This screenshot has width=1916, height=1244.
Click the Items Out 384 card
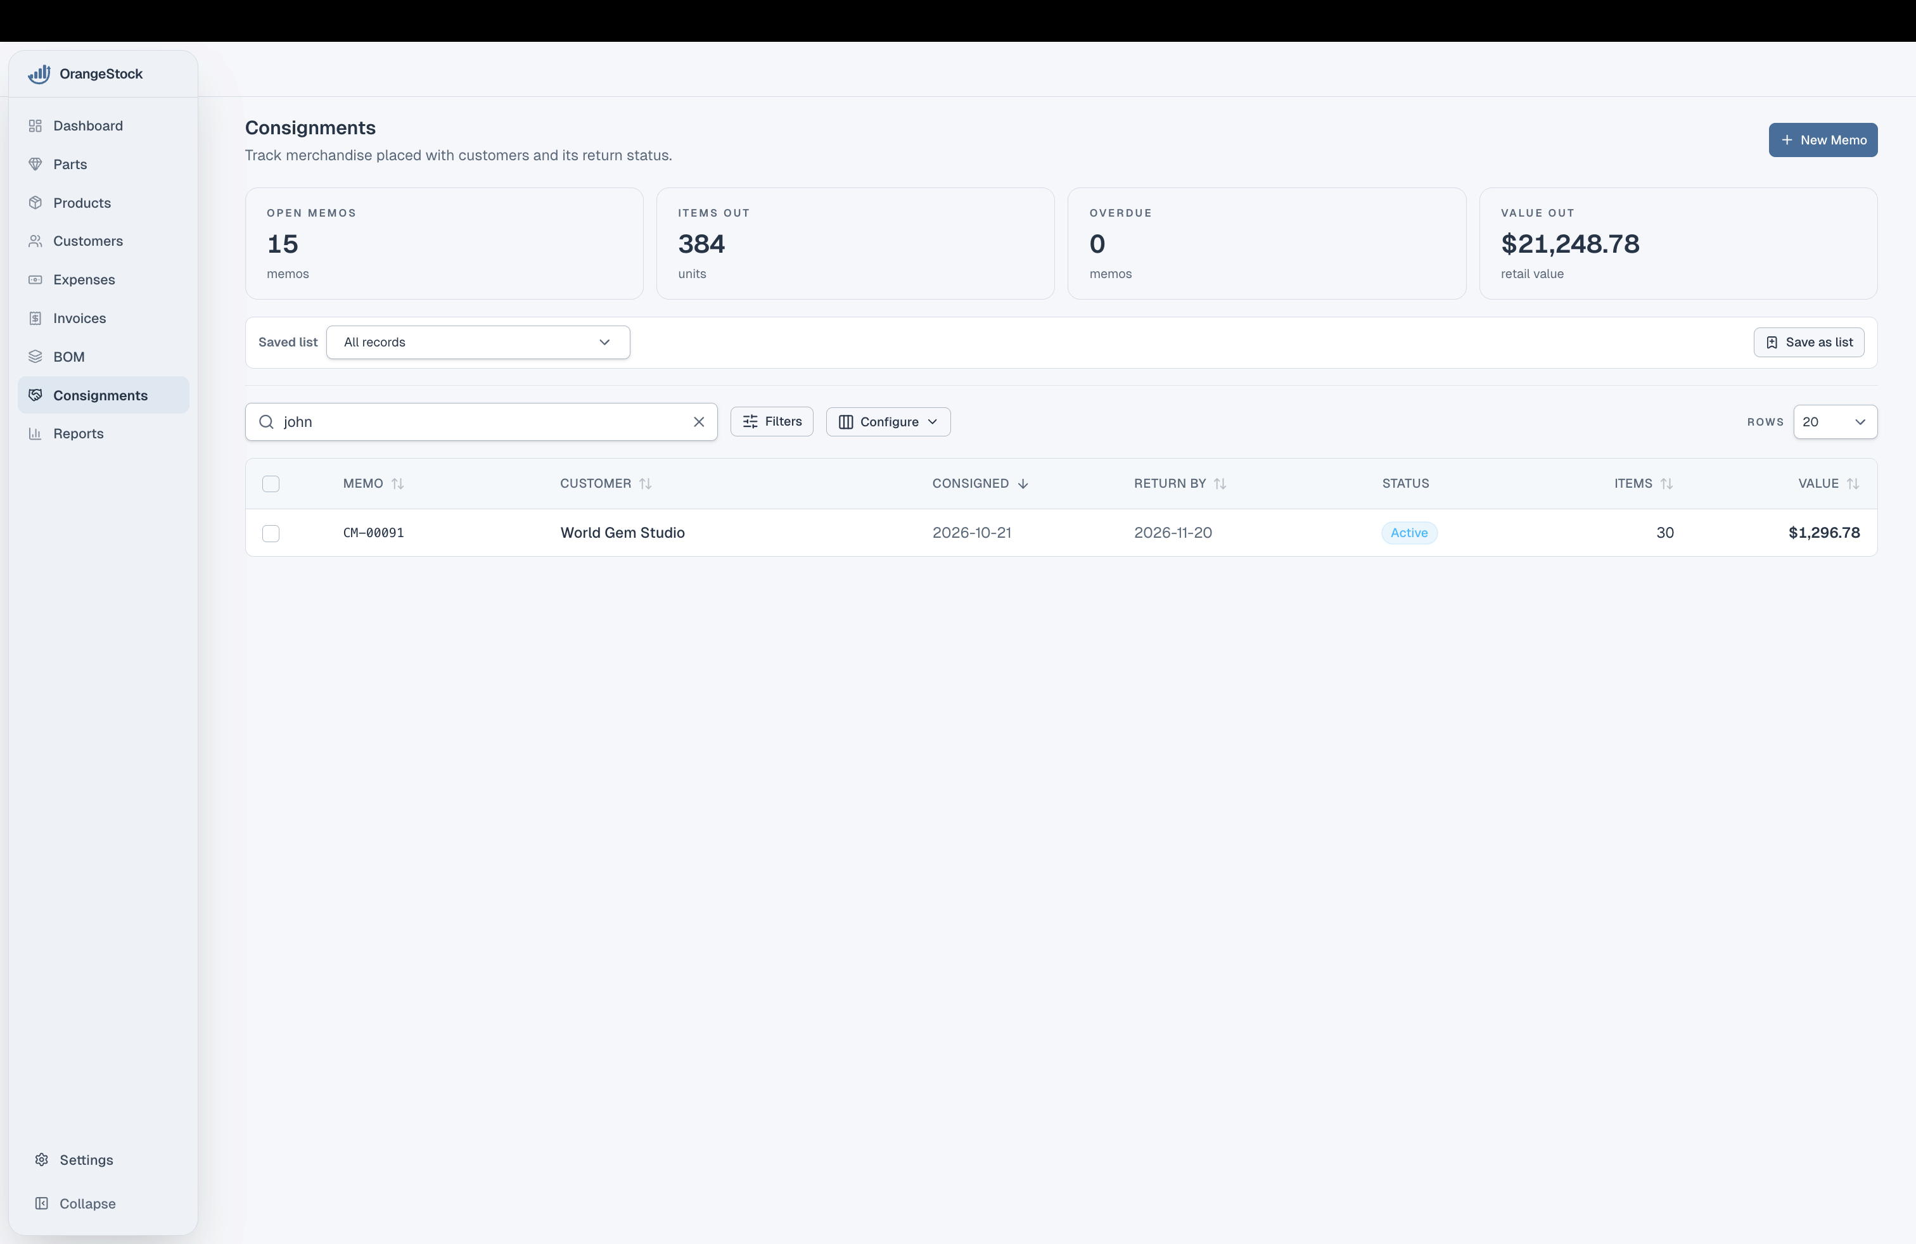856,244
